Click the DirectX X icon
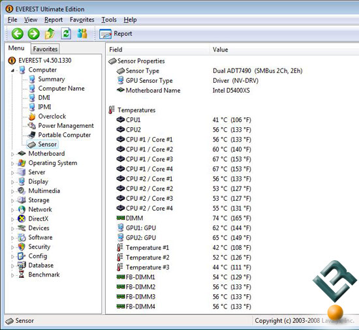359x330 pixels. click(22, 219)
